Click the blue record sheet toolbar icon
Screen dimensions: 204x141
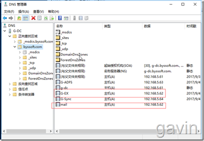tap(81, 18)
